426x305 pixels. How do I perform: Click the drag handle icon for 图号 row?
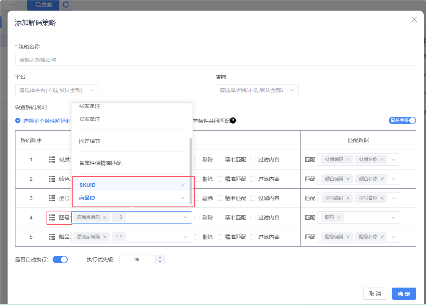[x=52, y=217]
